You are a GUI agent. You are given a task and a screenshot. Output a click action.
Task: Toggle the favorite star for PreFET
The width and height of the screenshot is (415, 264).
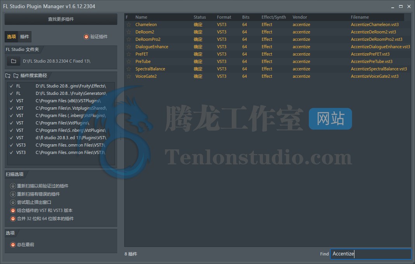point(128,54)
